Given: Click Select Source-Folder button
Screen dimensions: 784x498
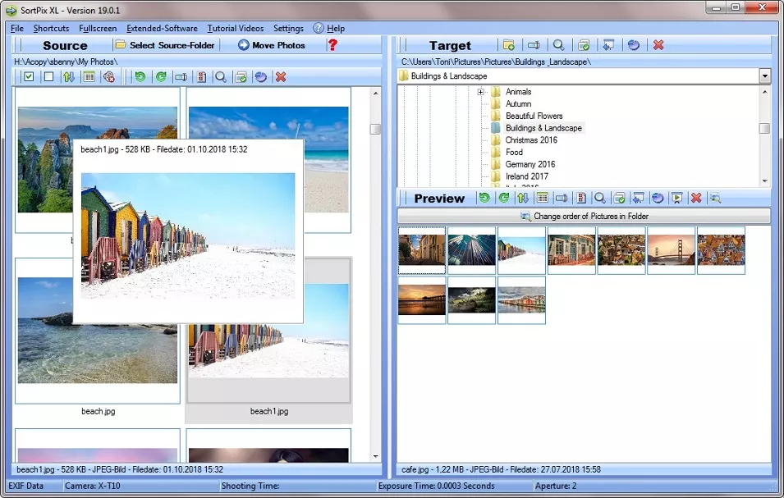Looking at the screenshot, I should point(166,45).
